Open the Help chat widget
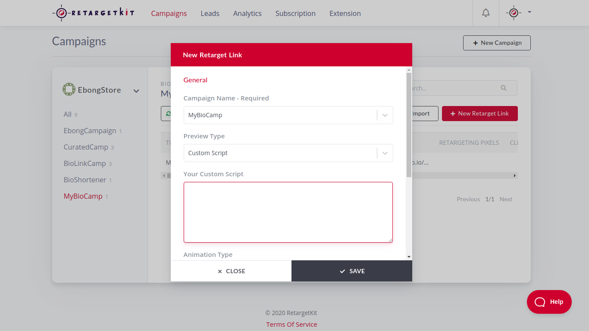This screenshot has width=589, height=331. pyautogui.click(x=549, y=302)
